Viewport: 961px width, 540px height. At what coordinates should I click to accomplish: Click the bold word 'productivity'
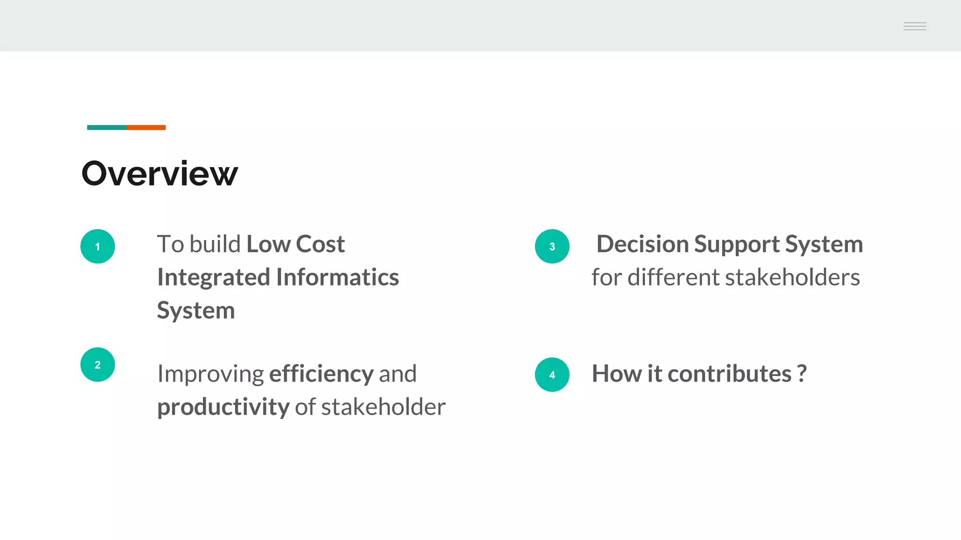[223, 407]
